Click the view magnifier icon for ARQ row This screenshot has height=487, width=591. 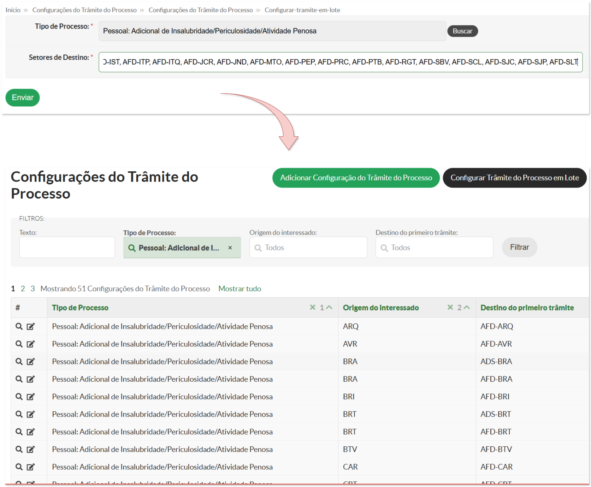(x=19, y=326)
